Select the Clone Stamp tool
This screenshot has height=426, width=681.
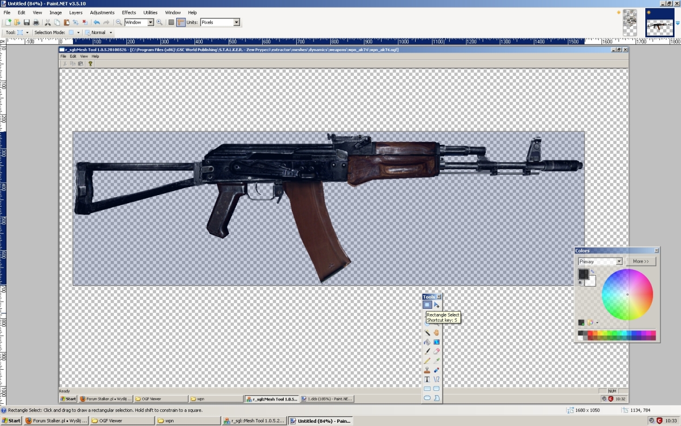[x=427, y=370]
